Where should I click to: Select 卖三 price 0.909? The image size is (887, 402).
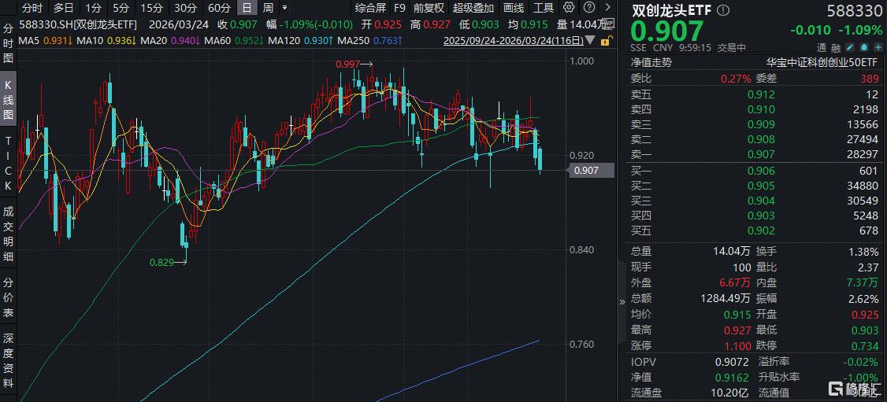(x=762, y=125)
